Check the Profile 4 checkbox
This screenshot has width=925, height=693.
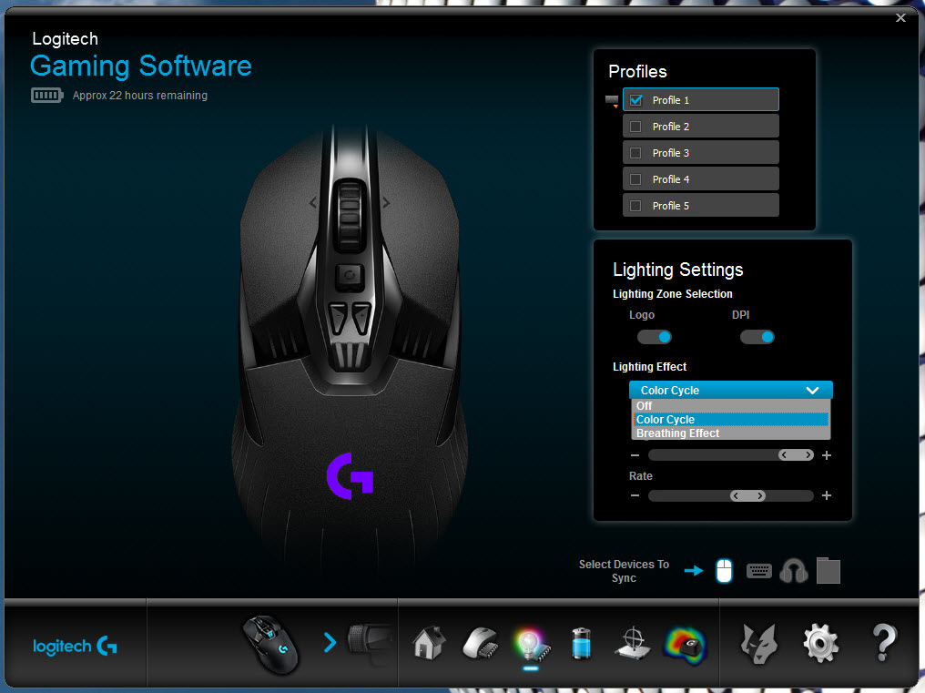coord(635,179)
